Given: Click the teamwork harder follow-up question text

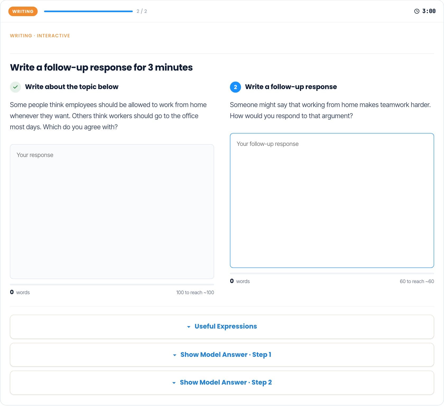Looking at the screenshot, I should coord(330,110).
